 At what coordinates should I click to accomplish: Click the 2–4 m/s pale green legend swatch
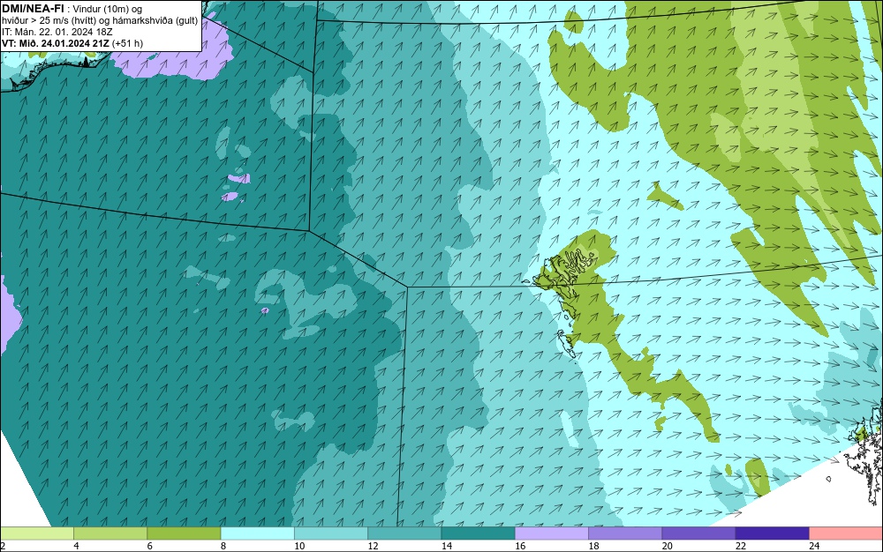(x=36, y=533)
